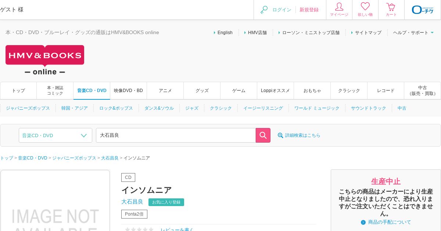Click the 新規登録 link
This screenshot has height=231, width=441.
(309, 10)
